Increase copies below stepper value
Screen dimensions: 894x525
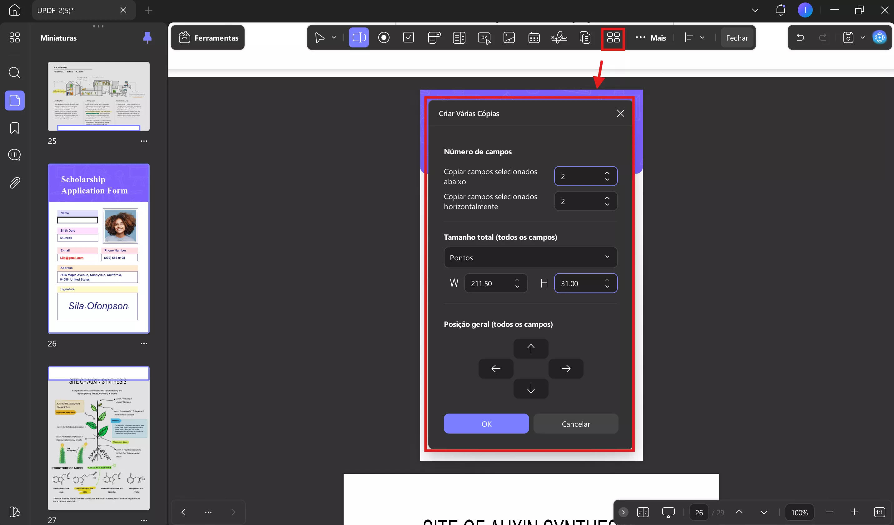coord(607,173)
